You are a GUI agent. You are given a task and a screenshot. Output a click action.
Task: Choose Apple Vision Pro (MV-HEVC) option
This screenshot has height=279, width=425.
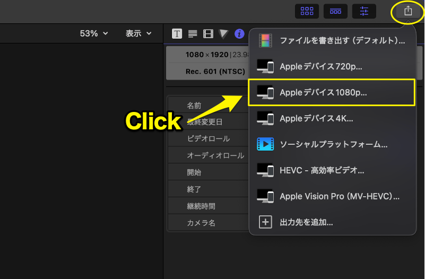click(332, 196)
